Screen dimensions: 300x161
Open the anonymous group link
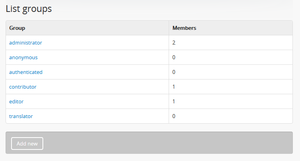[x=23, y=57]
